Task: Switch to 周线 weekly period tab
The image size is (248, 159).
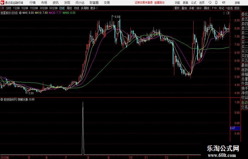Action: click(69, 8)
